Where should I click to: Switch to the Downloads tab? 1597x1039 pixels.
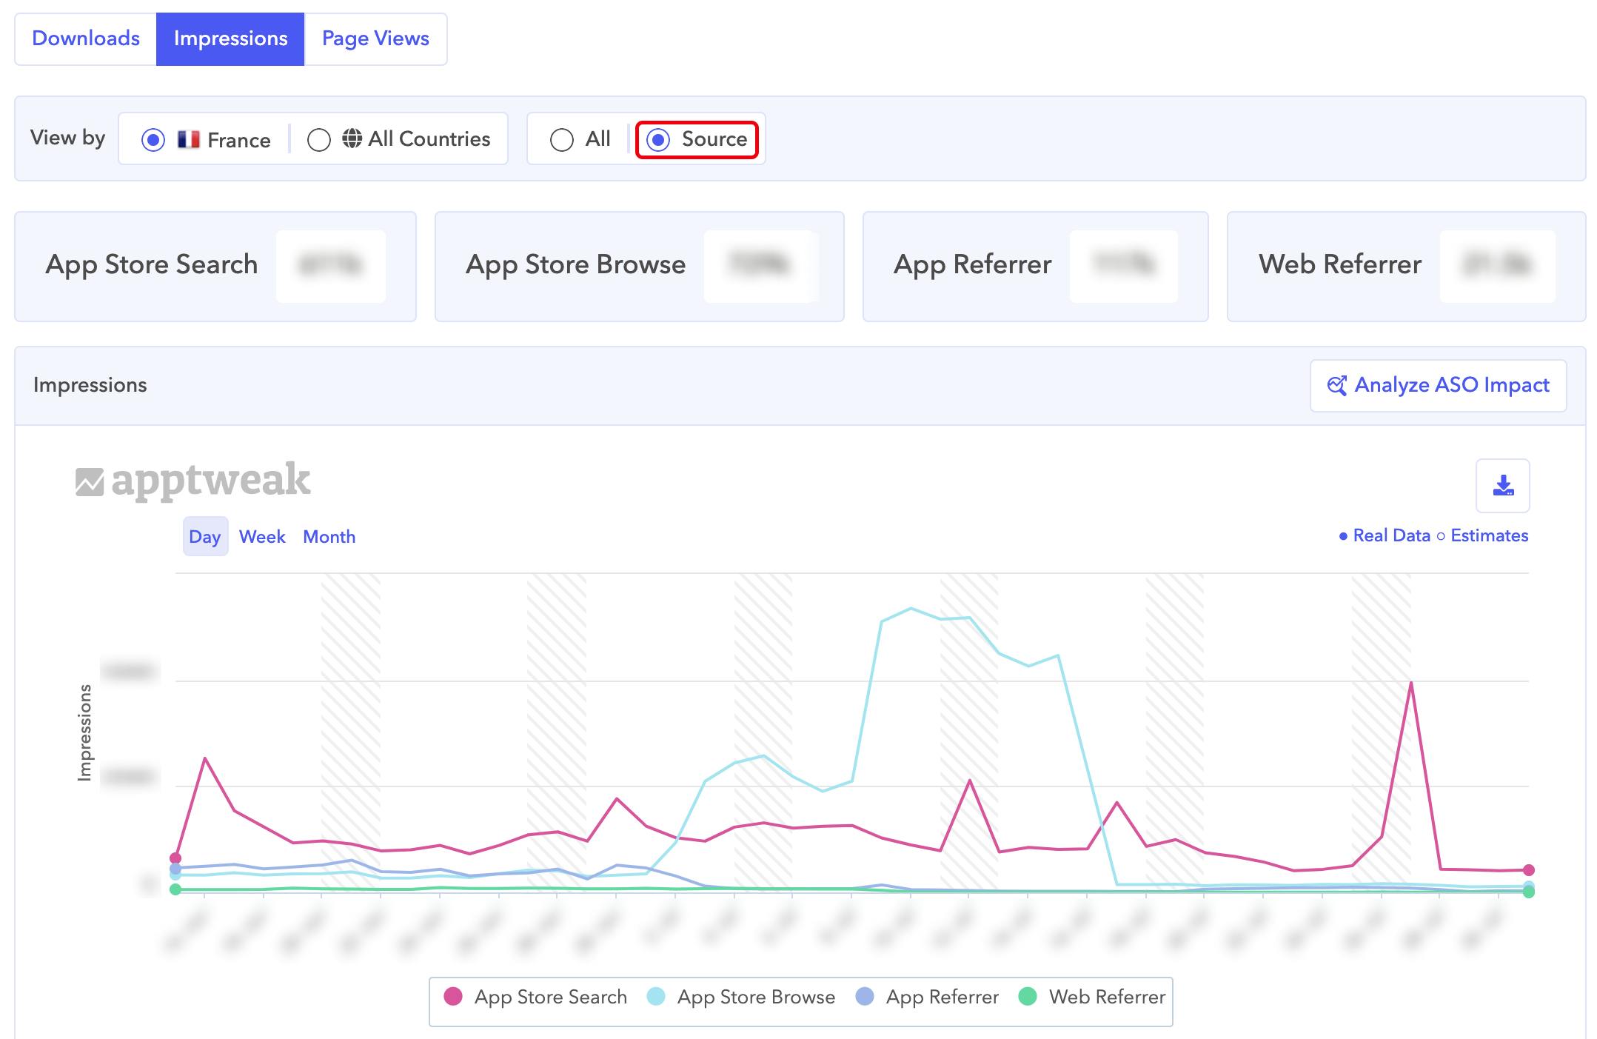[x=86, y=39]
